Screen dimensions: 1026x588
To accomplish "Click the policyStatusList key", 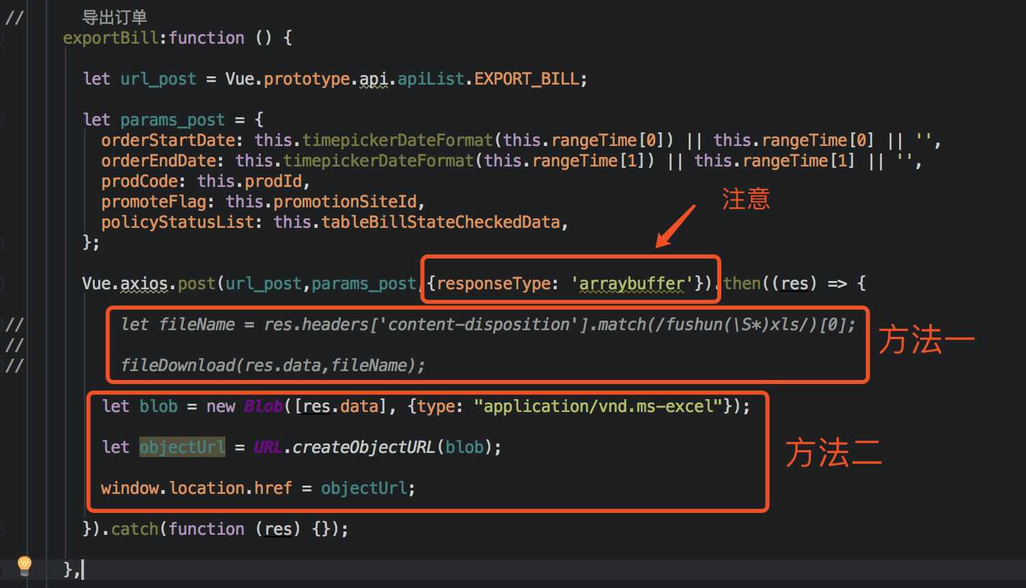I will [177, 222].
